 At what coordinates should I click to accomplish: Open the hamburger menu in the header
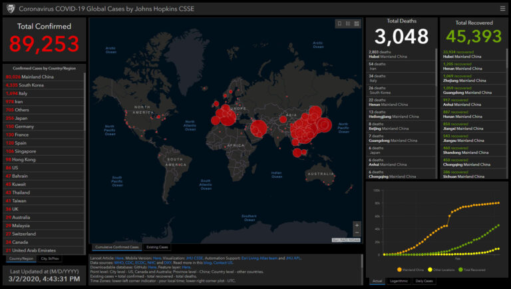point(502,8)
